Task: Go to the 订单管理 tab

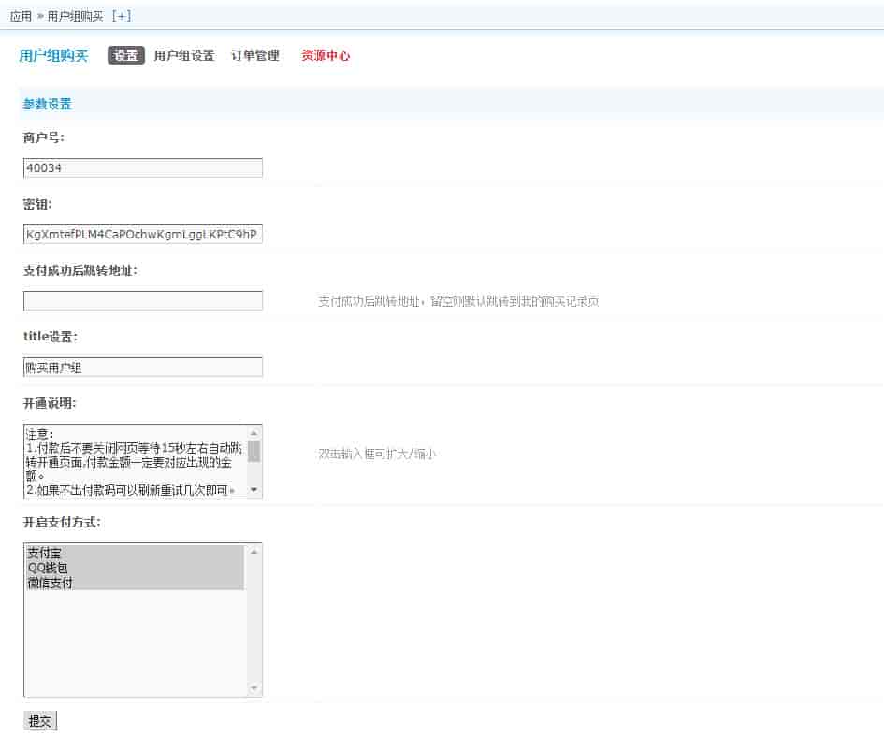Action: [255, 55]
